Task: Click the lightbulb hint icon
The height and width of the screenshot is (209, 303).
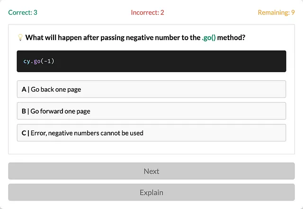Action: [20, 37]
